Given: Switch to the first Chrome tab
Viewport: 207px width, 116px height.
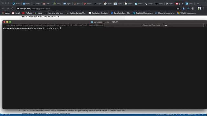Looking at the screenshot, I should click(16, 4).
